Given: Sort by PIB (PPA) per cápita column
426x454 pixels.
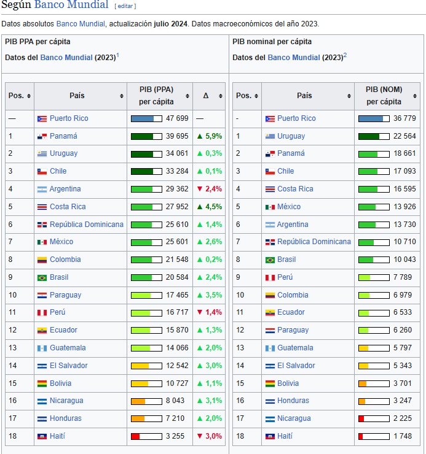Looking at the screenshot, I should click(187, 96).
